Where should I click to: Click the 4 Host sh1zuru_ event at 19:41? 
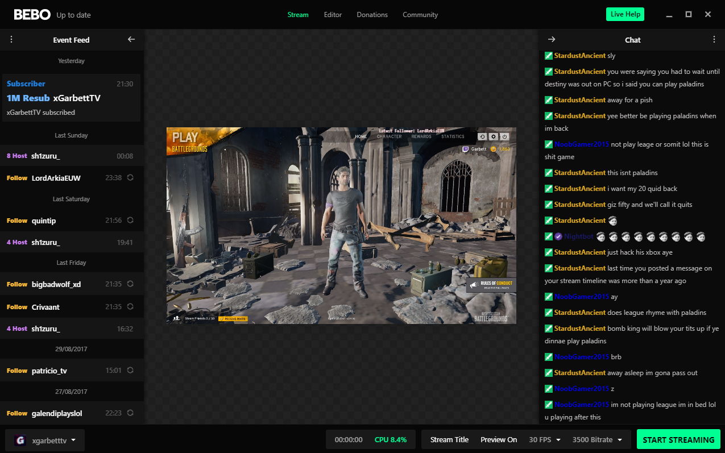pos(72,242)
